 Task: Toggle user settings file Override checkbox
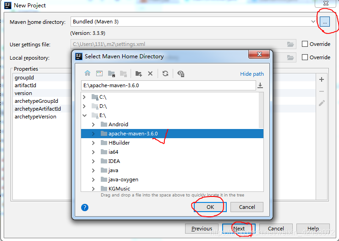click(305, 44)
